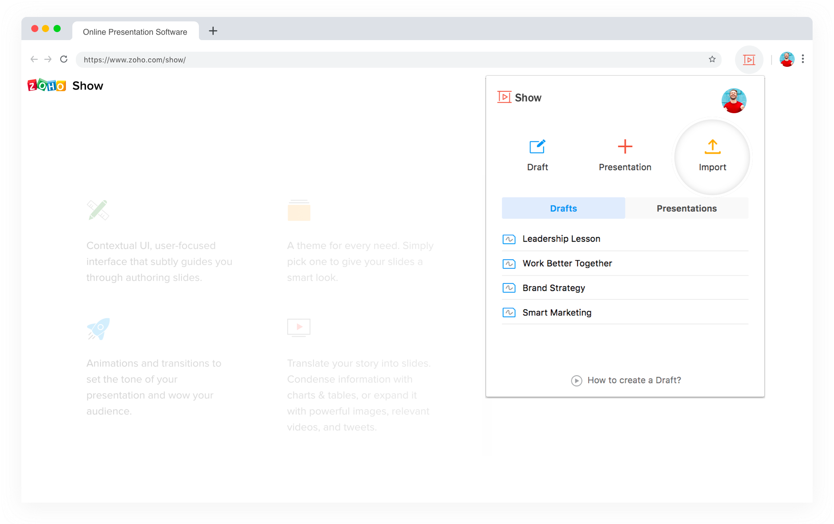The image size is (834, 524).
Task: Click the Animations and transitions description
Action: coord(154,387)
